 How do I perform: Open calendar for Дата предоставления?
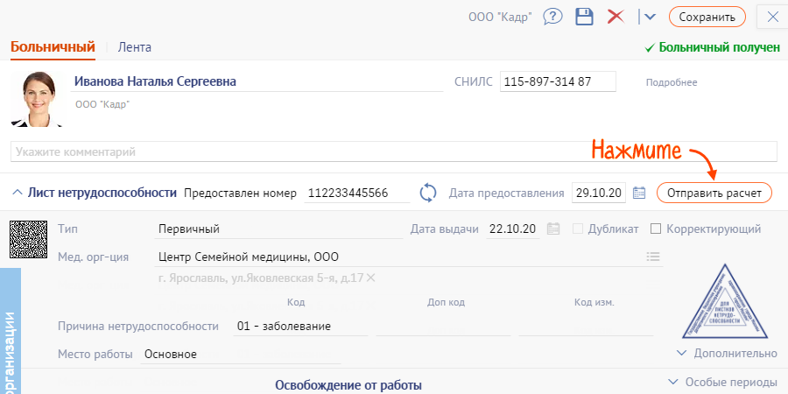[639, 193]
